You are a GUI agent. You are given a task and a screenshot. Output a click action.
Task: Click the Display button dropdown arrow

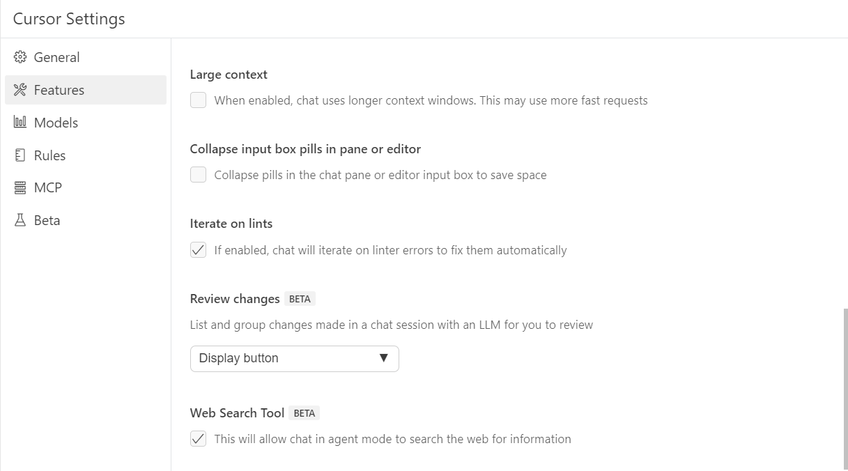[x=383, y=358]
